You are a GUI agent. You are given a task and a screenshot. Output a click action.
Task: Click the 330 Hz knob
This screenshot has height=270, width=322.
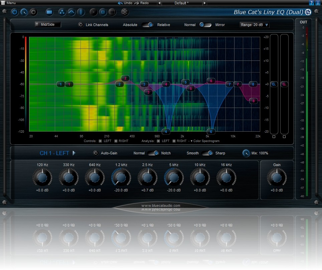tap(68, 177)
